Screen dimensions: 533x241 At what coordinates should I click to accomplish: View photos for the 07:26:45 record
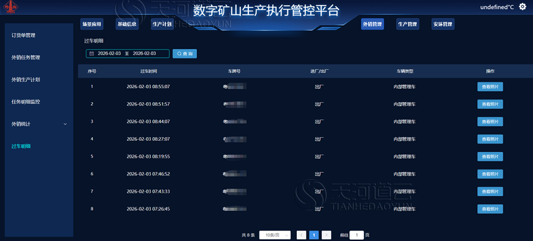pyautogui.click(x=490, y=209)
